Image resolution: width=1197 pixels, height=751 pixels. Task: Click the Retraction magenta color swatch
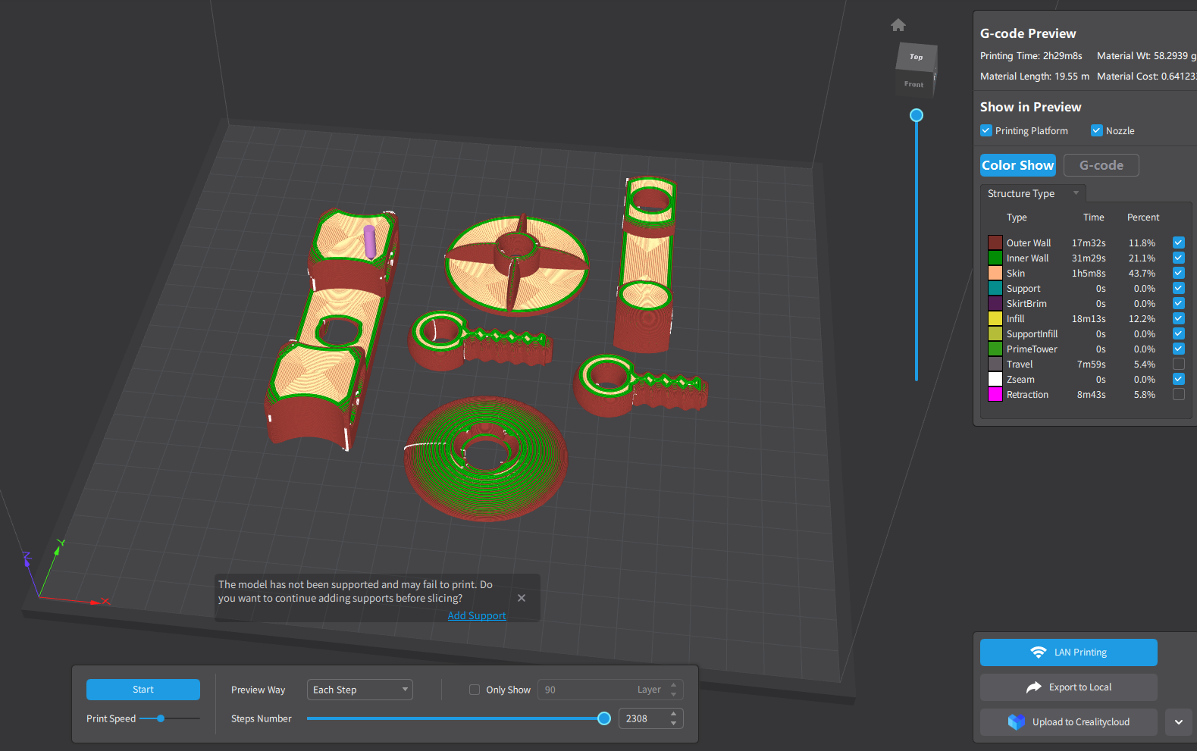[995, 394]
